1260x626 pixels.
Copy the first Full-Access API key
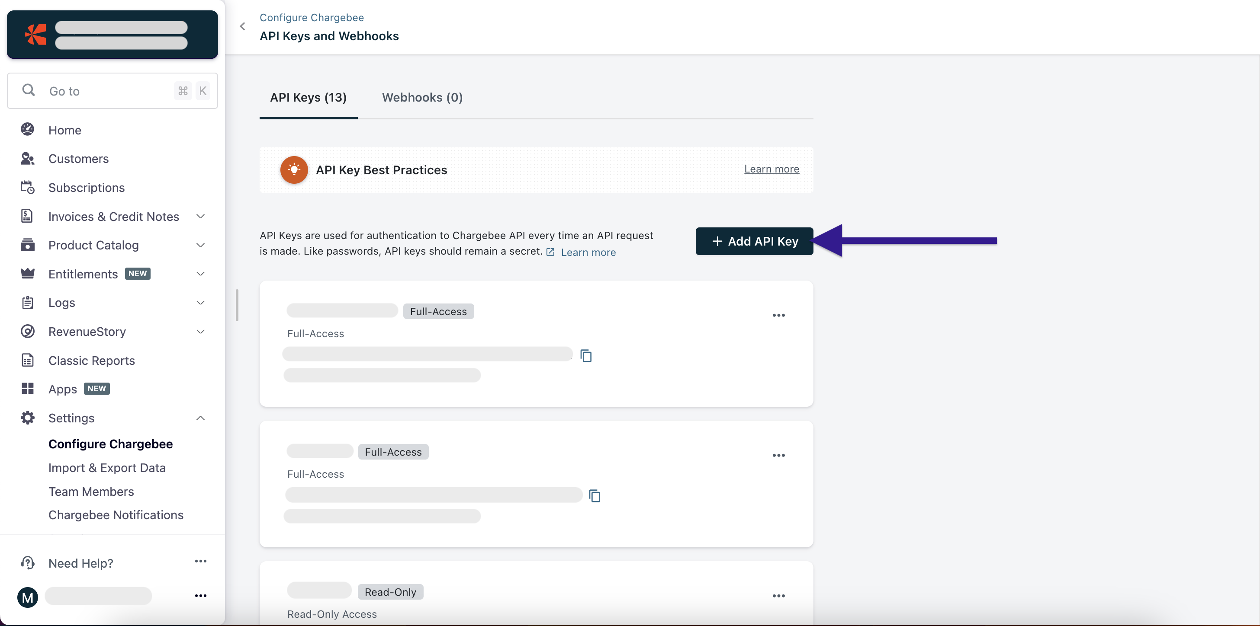585,355
